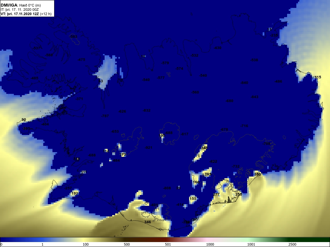Click the map value -414
The height and width of the screenshot is (247, 330).
point(180,205)
